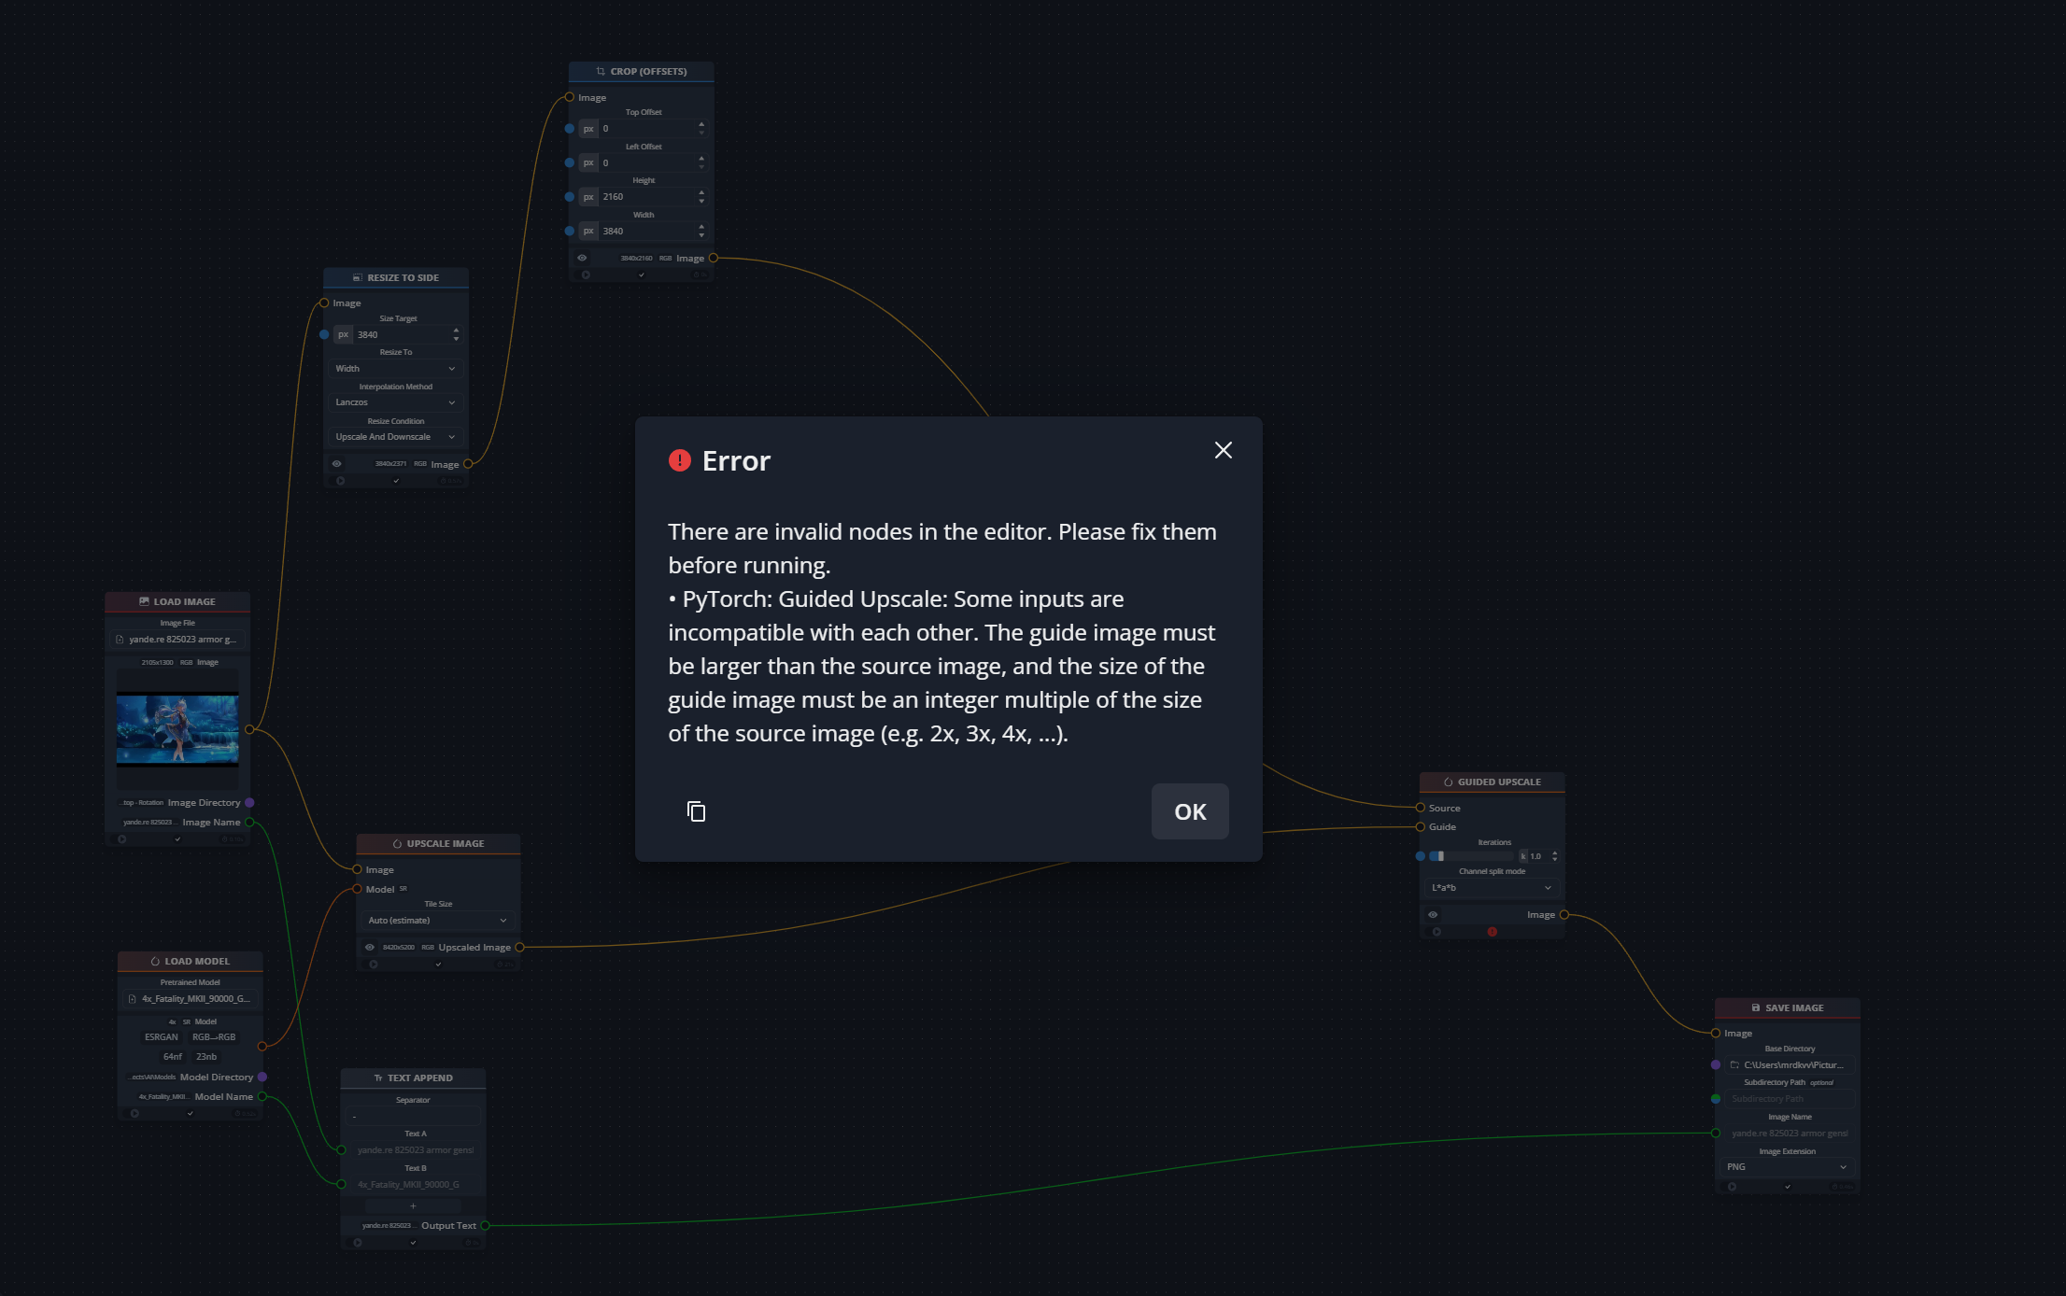
Task: Toggle eye preview on Resize To Side output
Action: click(337, 464)
